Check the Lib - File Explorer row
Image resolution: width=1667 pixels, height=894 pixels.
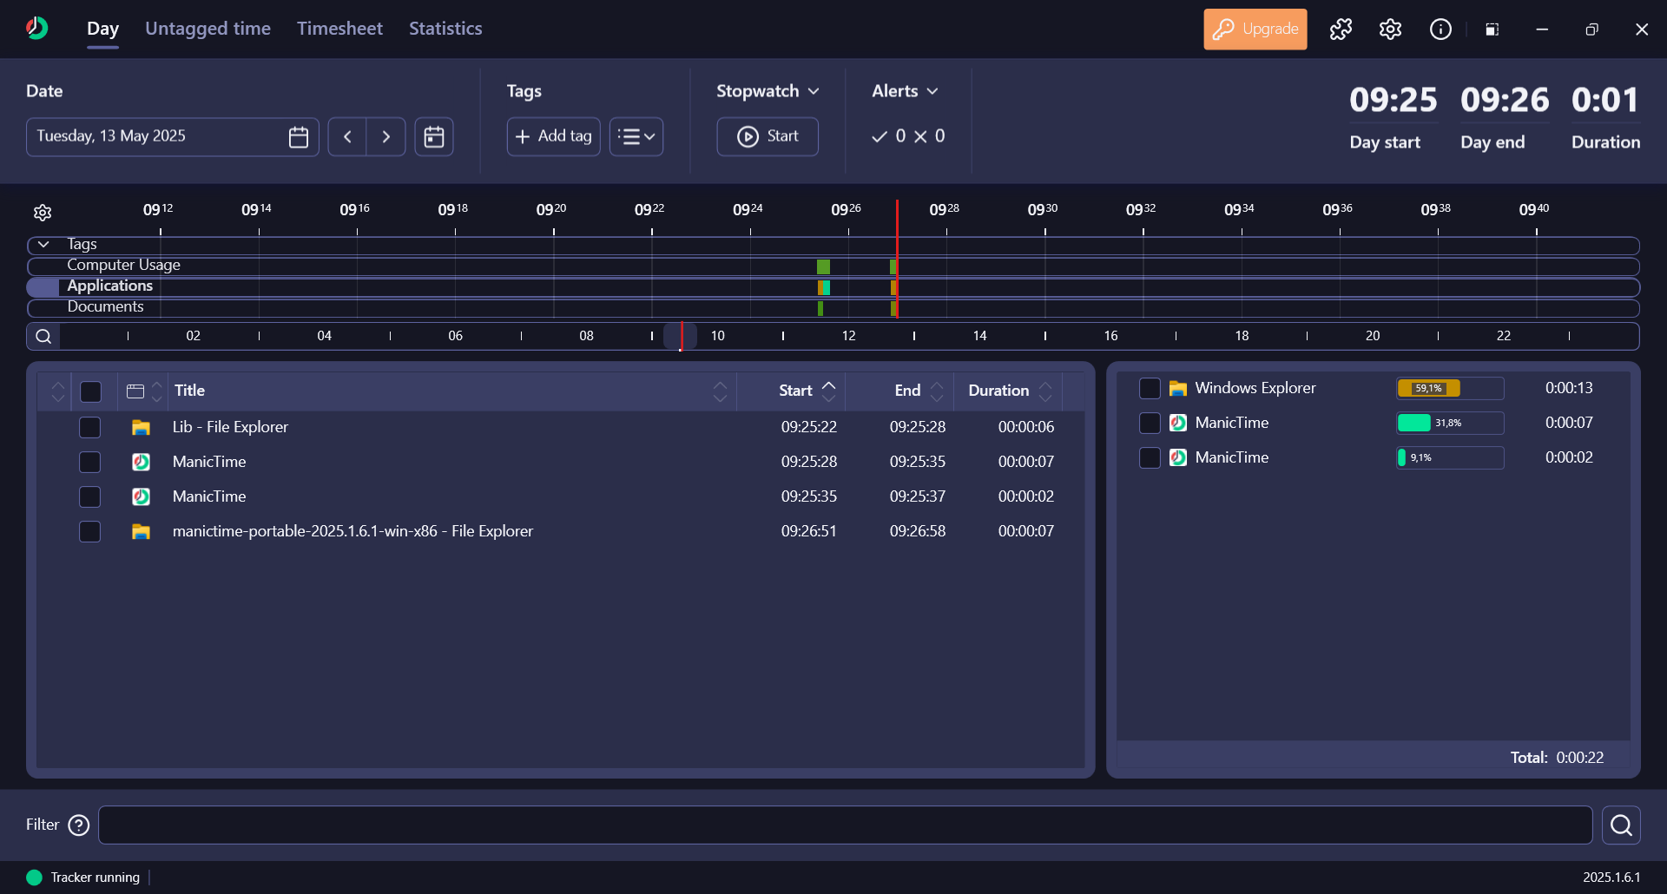click(x=89, y=427)
